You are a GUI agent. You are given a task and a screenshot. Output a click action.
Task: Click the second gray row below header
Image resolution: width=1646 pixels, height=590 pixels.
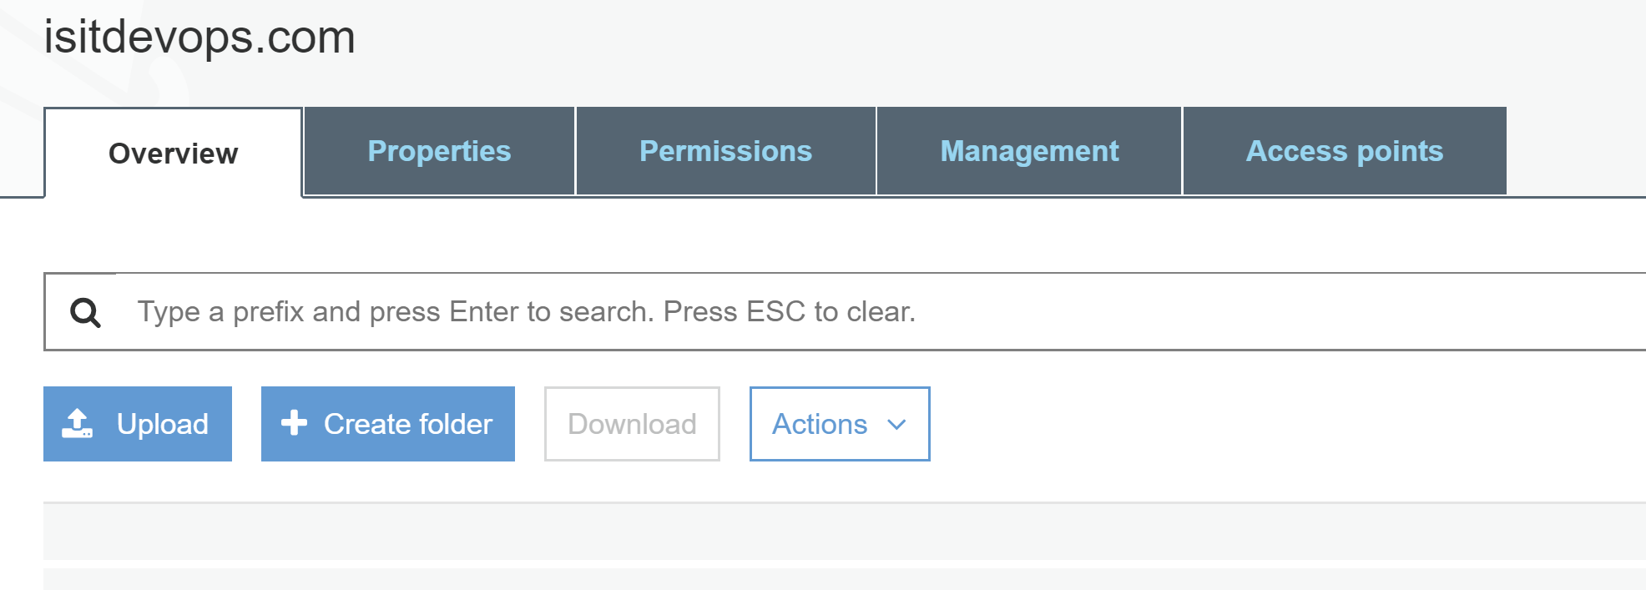(x=845, y=579)
